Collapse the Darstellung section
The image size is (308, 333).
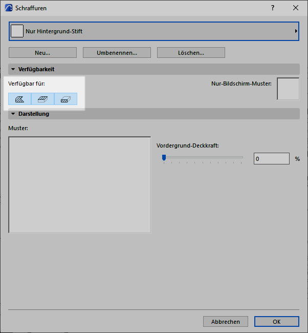click(12, 114)
